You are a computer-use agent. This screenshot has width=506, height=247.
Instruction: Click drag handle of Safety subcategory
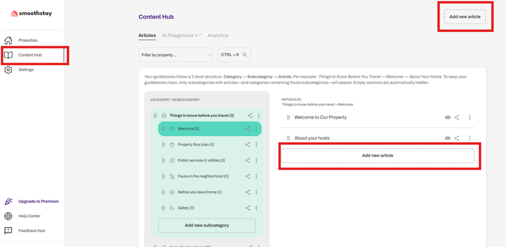click(x=163, y=208)
